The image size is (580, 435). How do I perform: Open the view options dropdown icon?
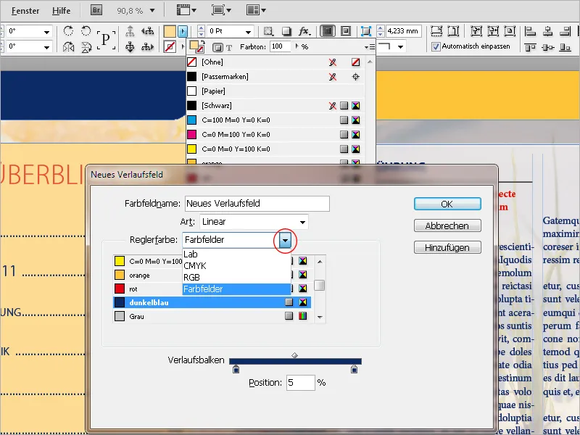point(187,10)
